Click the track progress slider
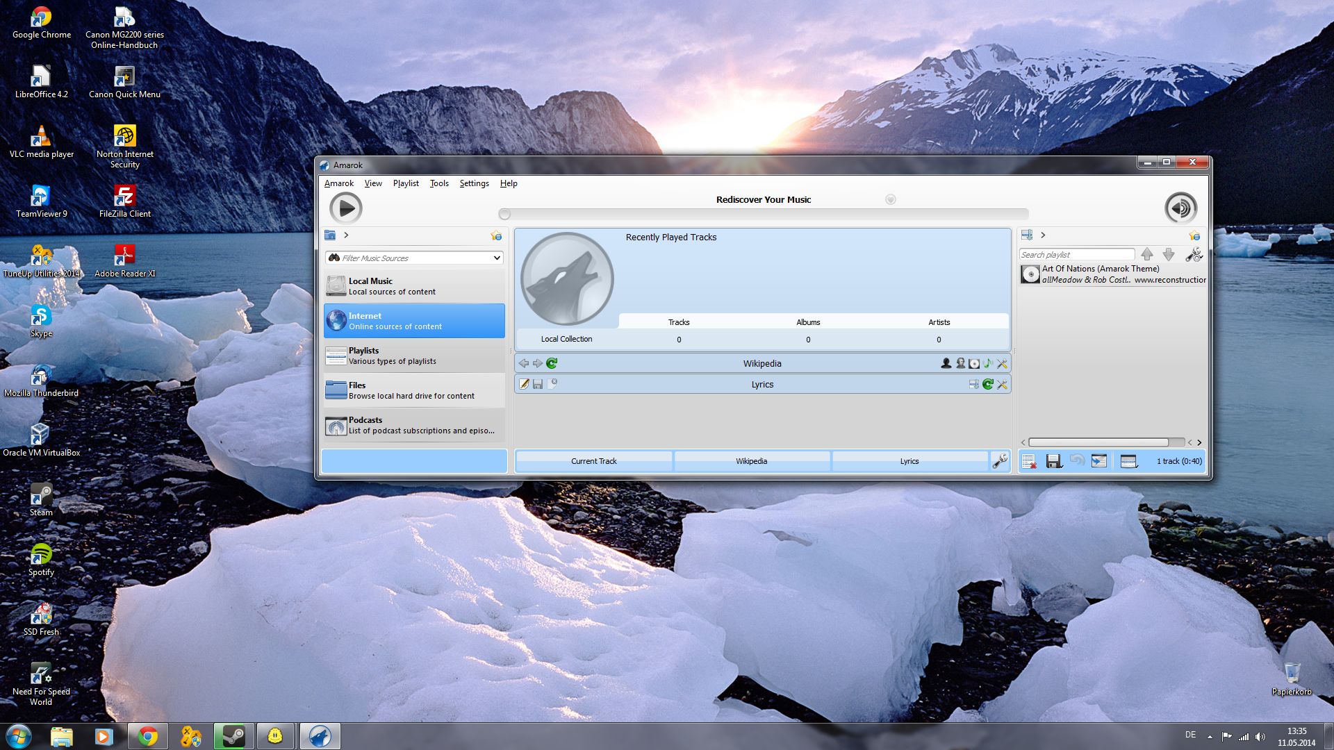 point(763,214)
